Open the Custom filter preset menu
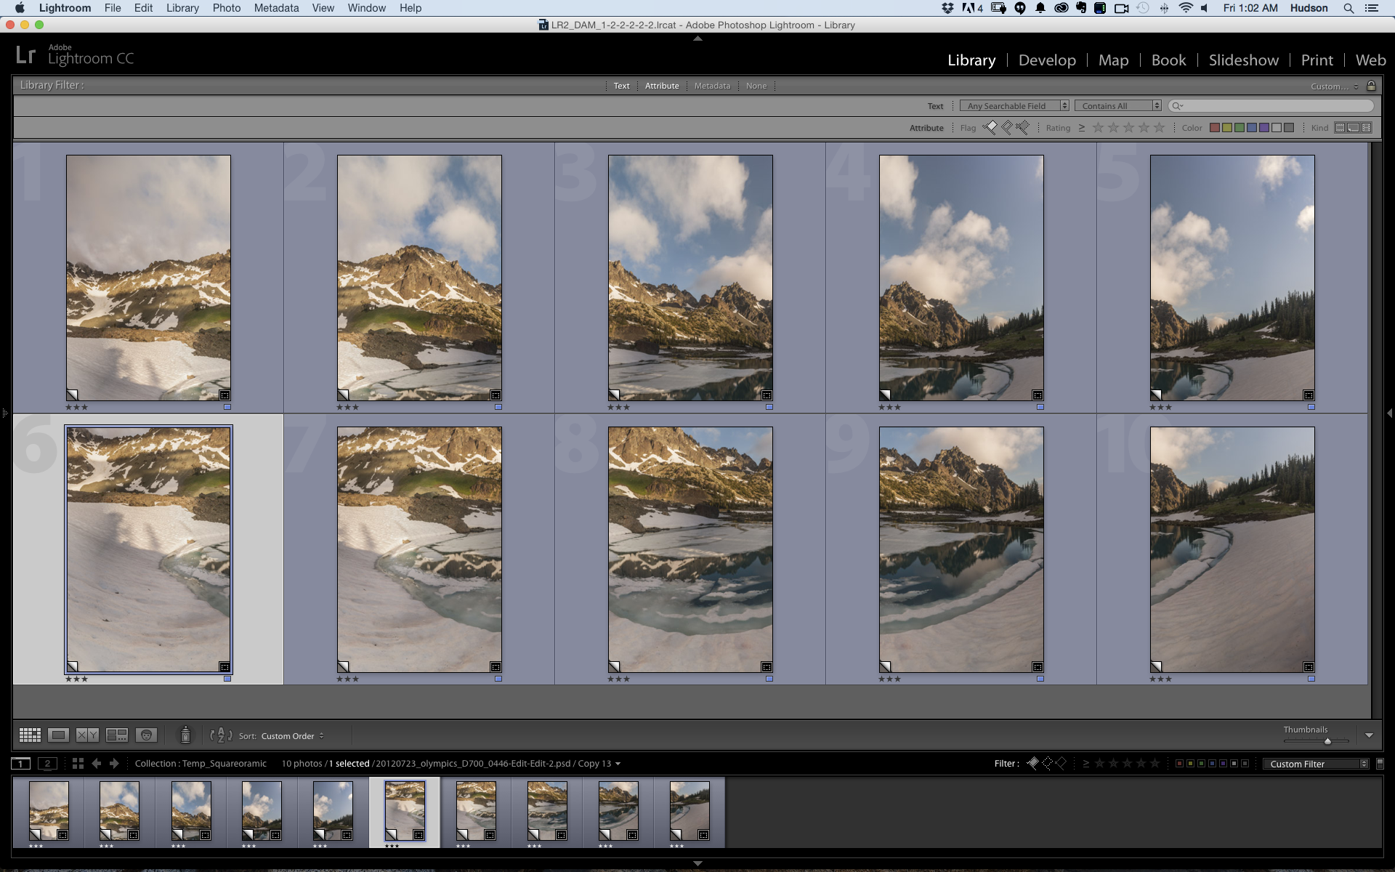1395x872 pixels. 1335,86
